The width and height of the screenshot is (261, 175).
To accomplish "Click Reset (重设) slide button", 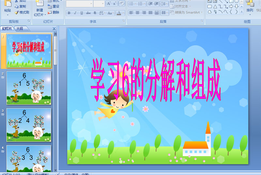I will click(x=54, y=6).
